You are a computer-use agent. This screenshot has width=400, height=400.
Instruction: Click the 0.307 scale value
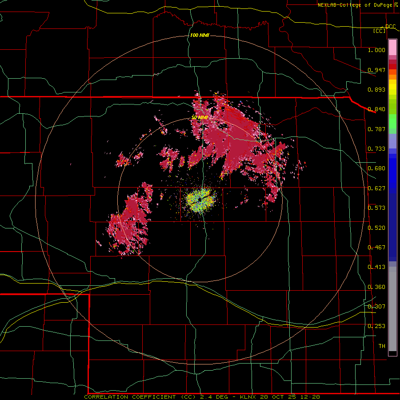(x=376, y=306)
